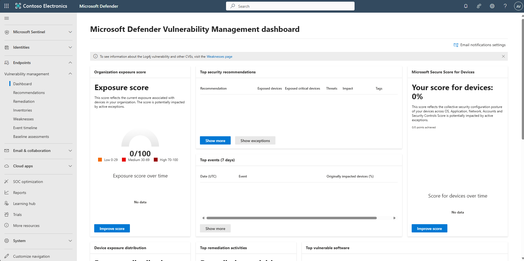Click the Top events horizontal scrollbar
Viewport: 524px width, 261px height.
pyautogui.click(x=291, y=218)
